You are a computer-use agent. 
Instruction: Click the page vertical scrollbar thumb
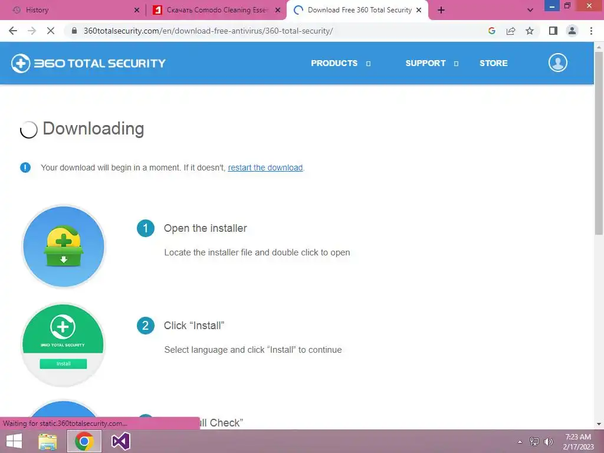599,143
